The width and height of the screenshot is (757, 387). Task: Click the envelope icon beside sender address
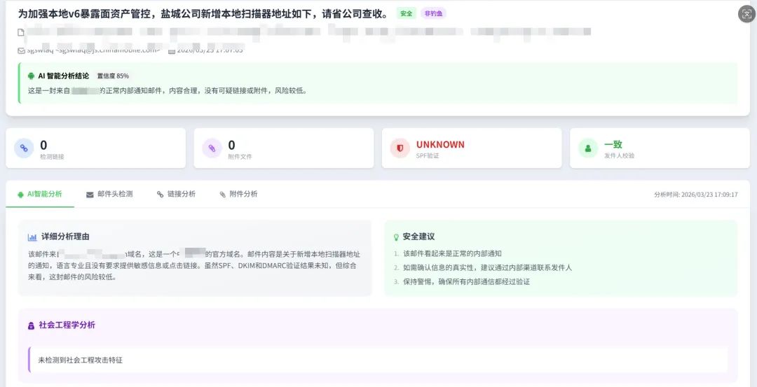[x=21, y=50]
